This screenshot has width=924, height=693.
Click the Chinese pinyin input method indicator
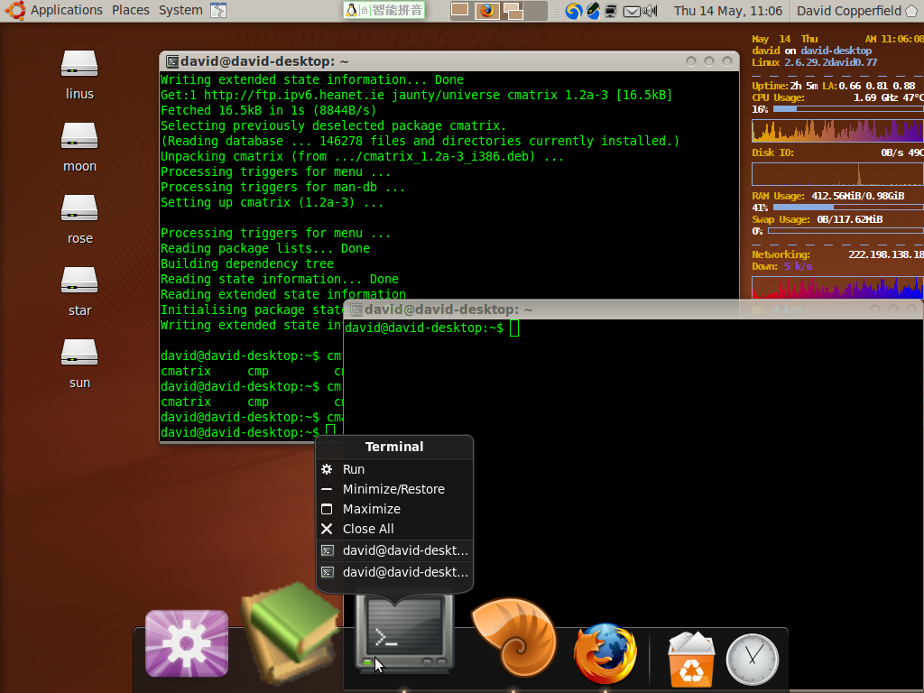[384, 10]
